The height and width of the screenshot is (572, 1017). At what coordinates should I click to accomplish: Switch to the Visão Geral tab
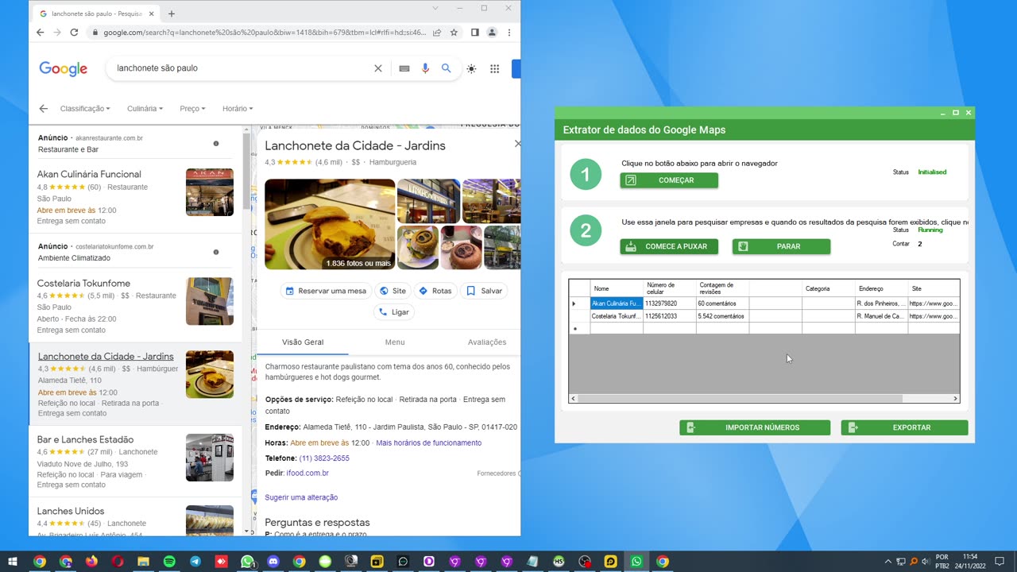[303, 342]
